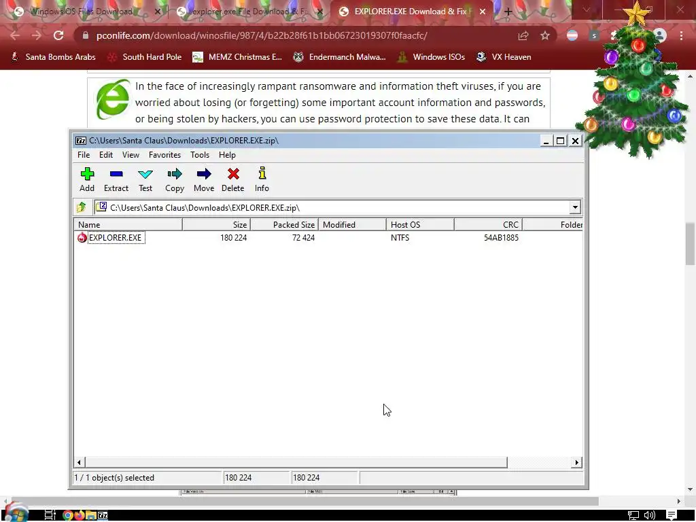The image size is (696, 522).
Task: Launch Firefox from the taskbar
Action: pyautogui.click(x=80, y=515)
